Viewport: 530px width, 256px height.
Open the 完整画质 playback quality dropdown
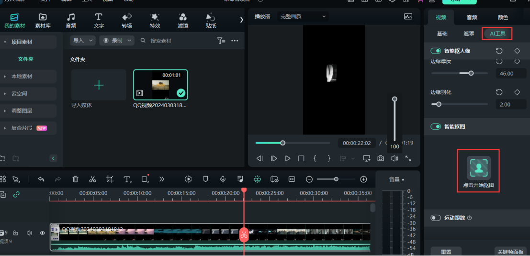click(x=303, y=16)
